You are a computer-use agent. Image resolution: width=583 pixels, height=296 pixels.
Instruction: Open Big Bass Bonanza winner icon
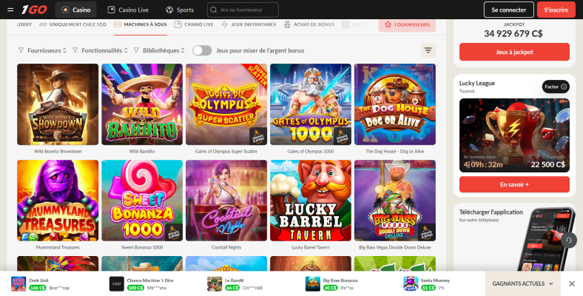click(x=312, y=283)
